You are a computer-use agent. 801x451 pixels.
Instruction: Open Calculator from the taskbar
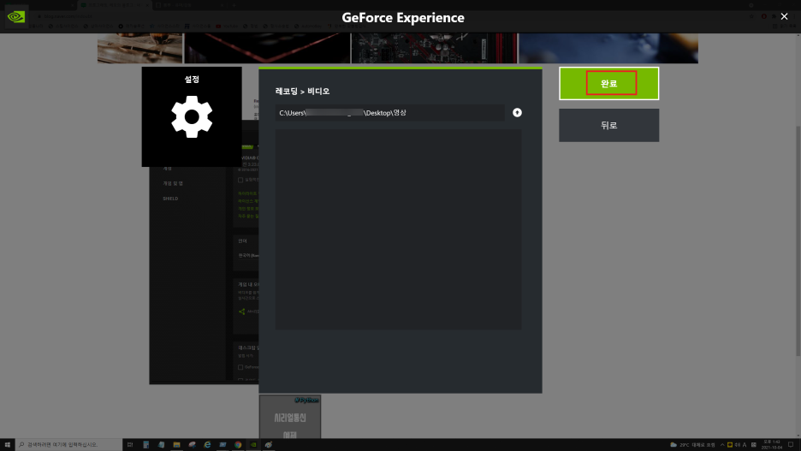pos(145,444)
